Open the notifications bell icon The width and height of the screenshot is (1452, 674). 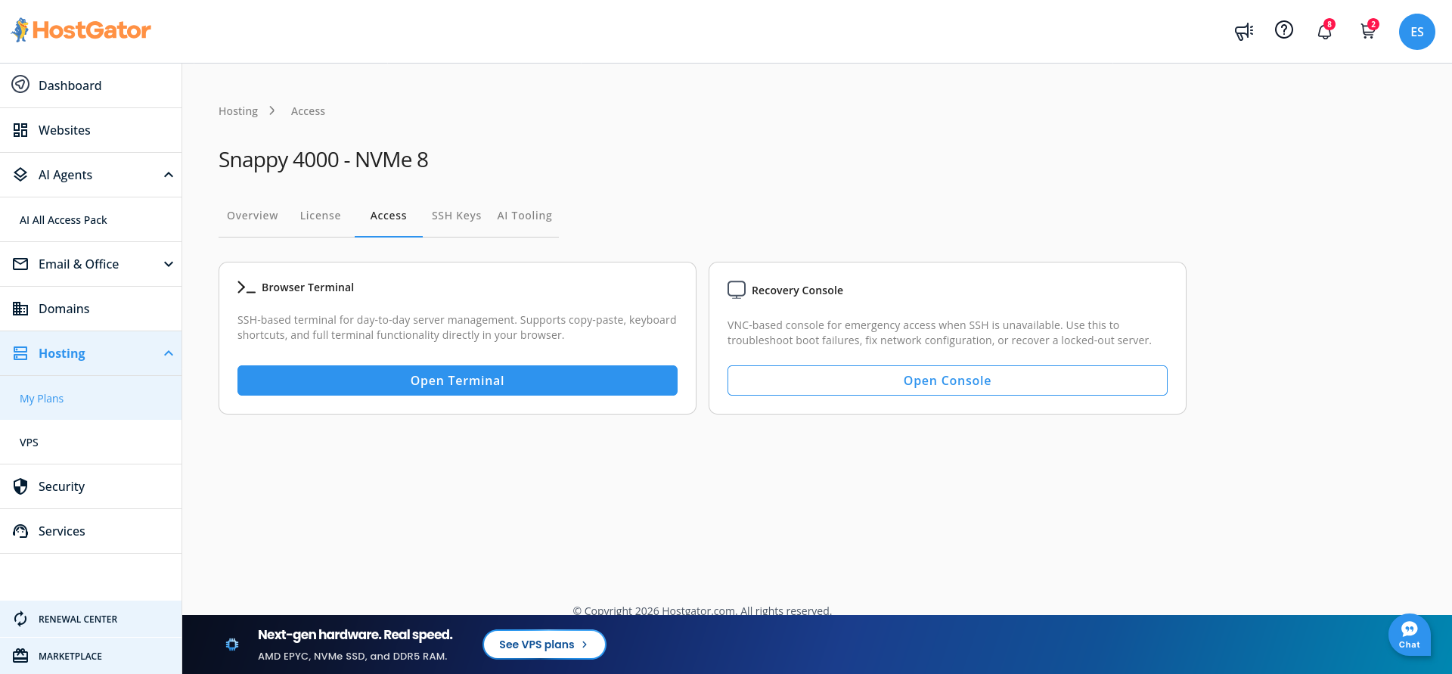pyautogui.click(x=1324, y=31)
